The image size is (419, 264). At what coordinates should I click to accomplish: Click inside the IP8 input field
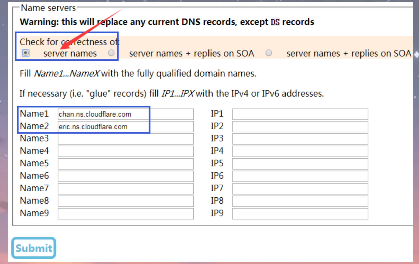coord(300,201)
